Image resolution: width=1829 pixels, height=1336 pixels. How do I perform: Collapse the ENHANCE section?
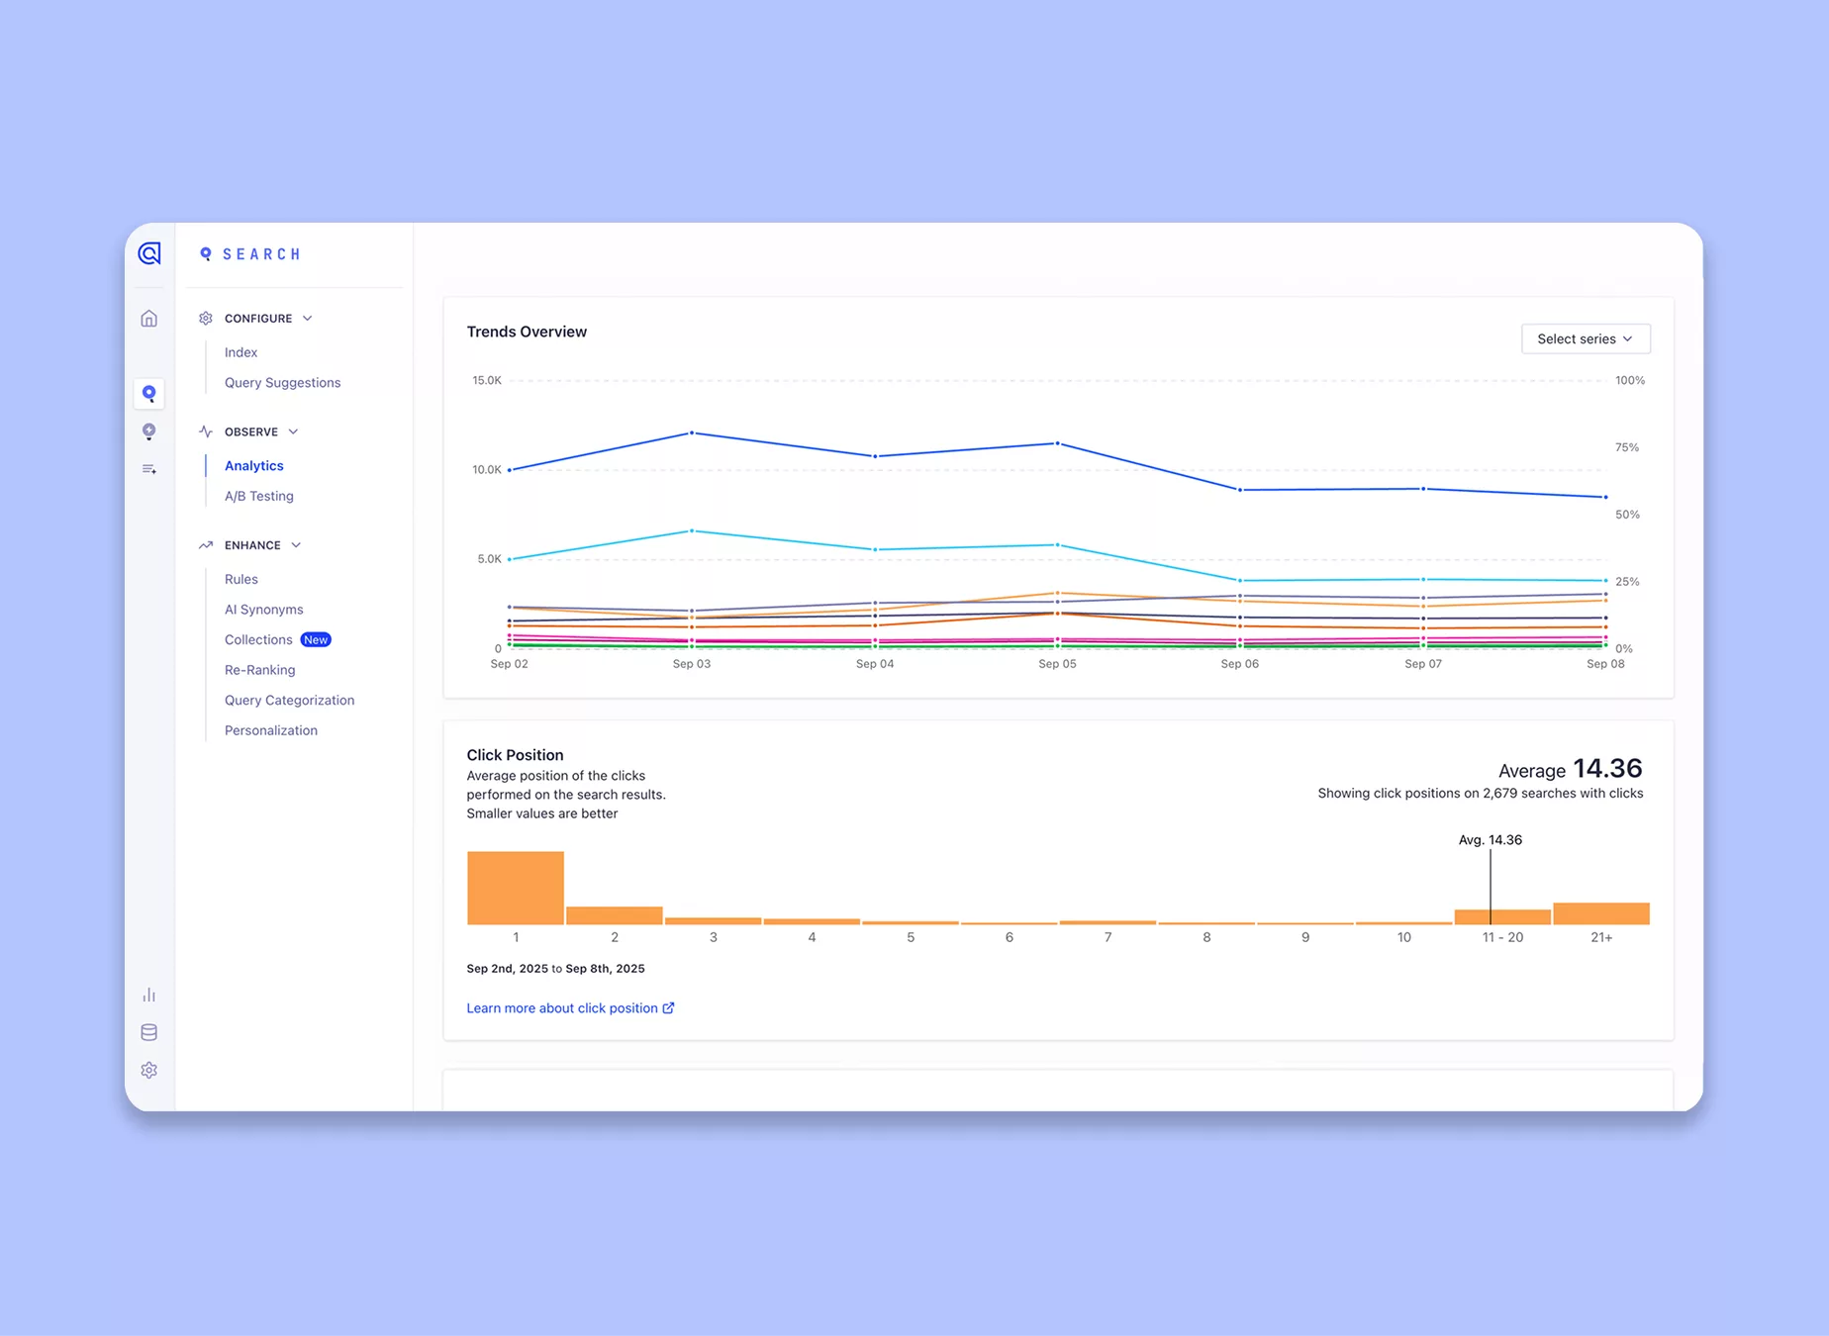click(x=295, y=545)
